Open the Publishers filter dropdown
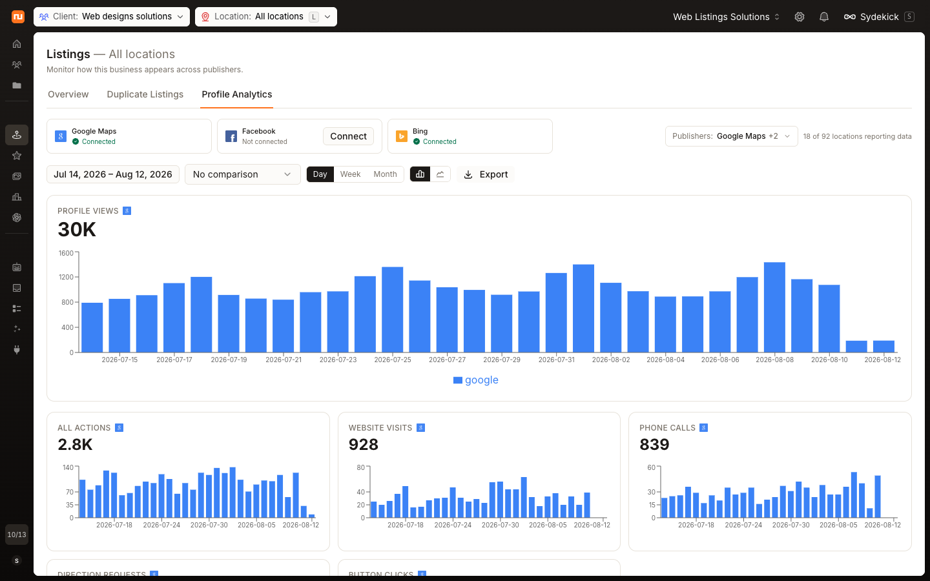 (x=732, y=136)
